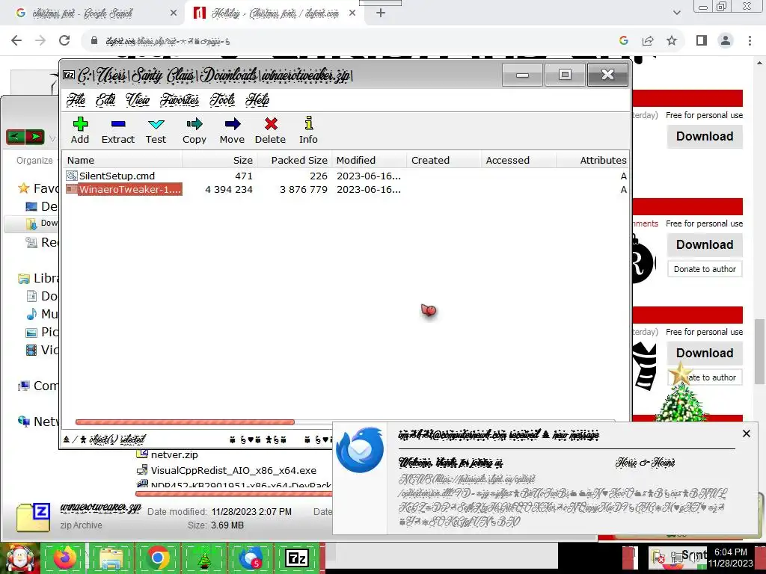The image size is (766, 574).
Task: Select the SilentSetup.cmd file row
Action: (x=345, y=176)
